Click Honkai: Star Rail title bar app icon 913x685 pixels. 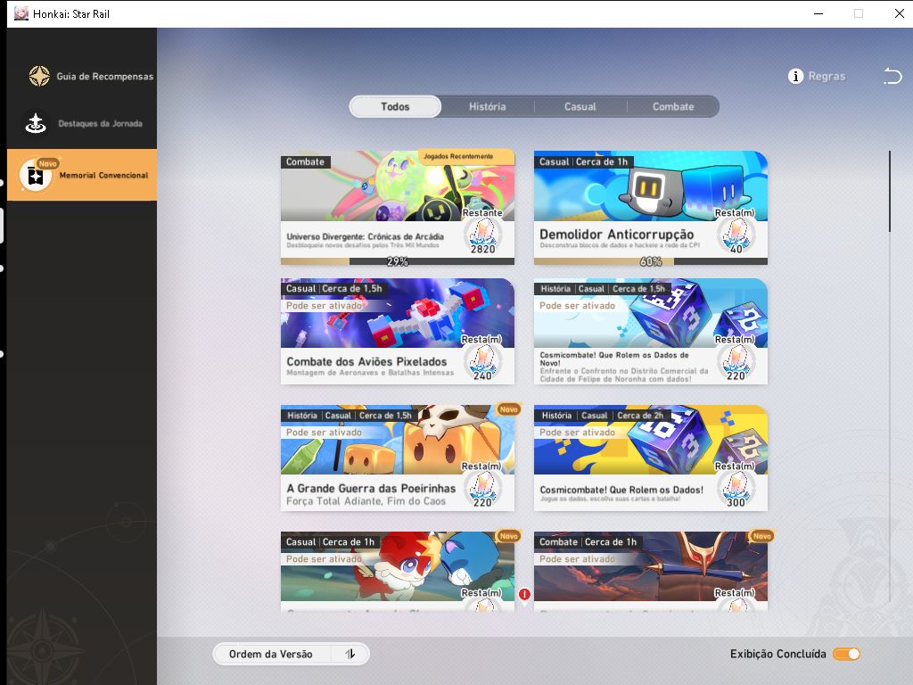(x=21, y=13)
